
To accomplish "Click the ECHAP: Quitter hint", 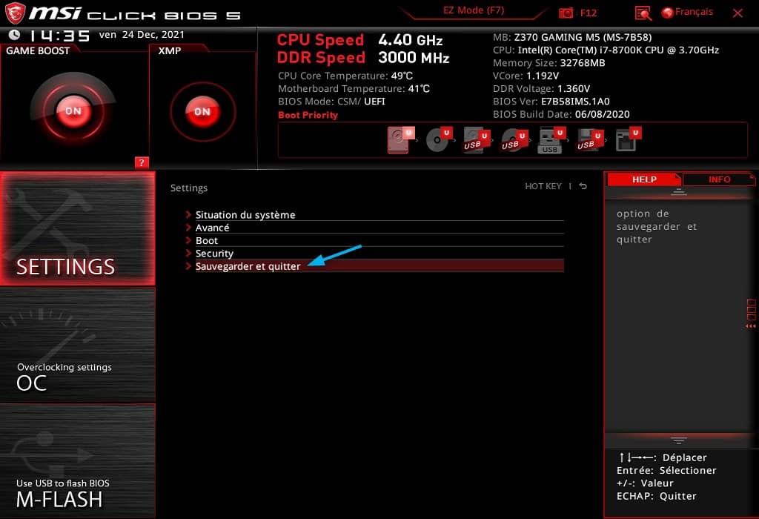I will (x=657, y=496).
